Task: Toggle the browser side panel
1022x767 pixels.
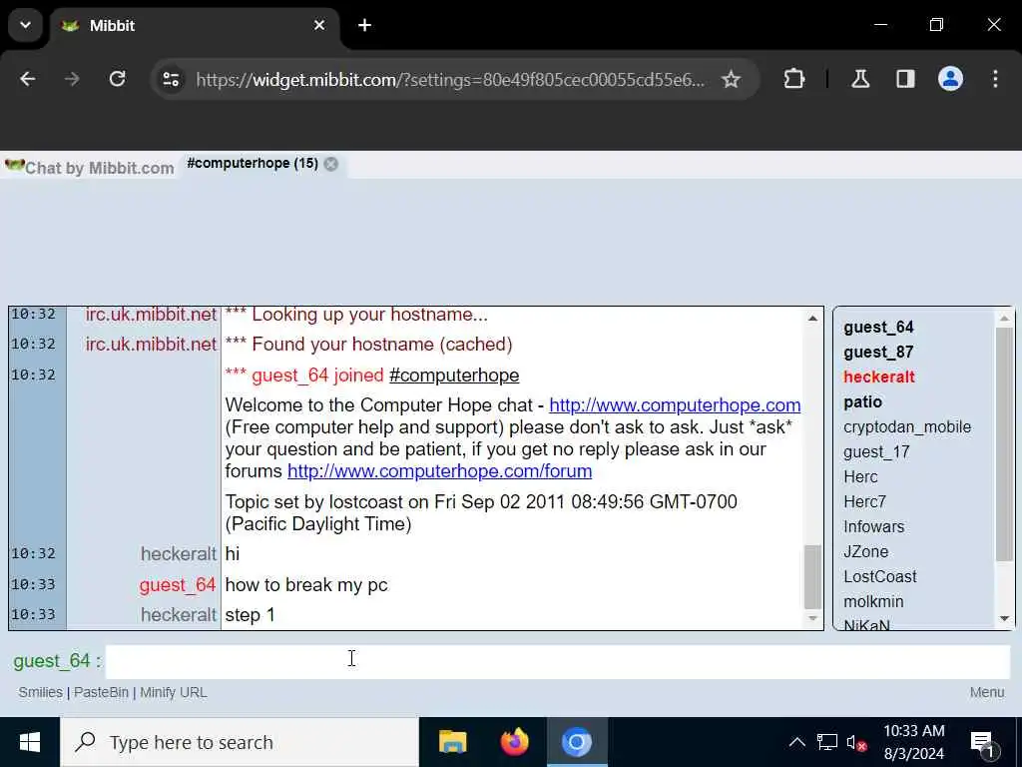Action: pyautogui.click(x=905, y=79)
